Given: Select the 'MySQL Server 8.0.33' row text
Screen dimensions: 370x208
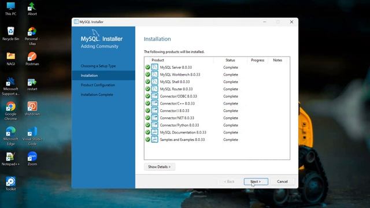Looking at the screenshot, I should pyautogui.click(x=176, y=67).
